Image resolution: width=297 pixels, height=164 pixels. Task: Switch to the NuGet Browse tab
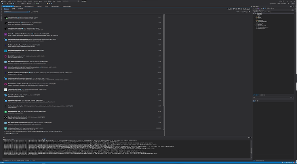6,9
